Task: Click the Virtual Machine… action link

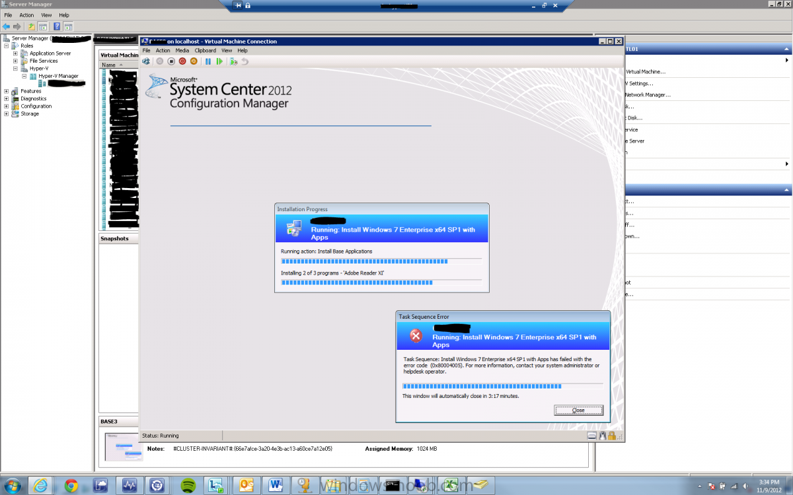Action: pyautogui.click(x=645, y=71)
